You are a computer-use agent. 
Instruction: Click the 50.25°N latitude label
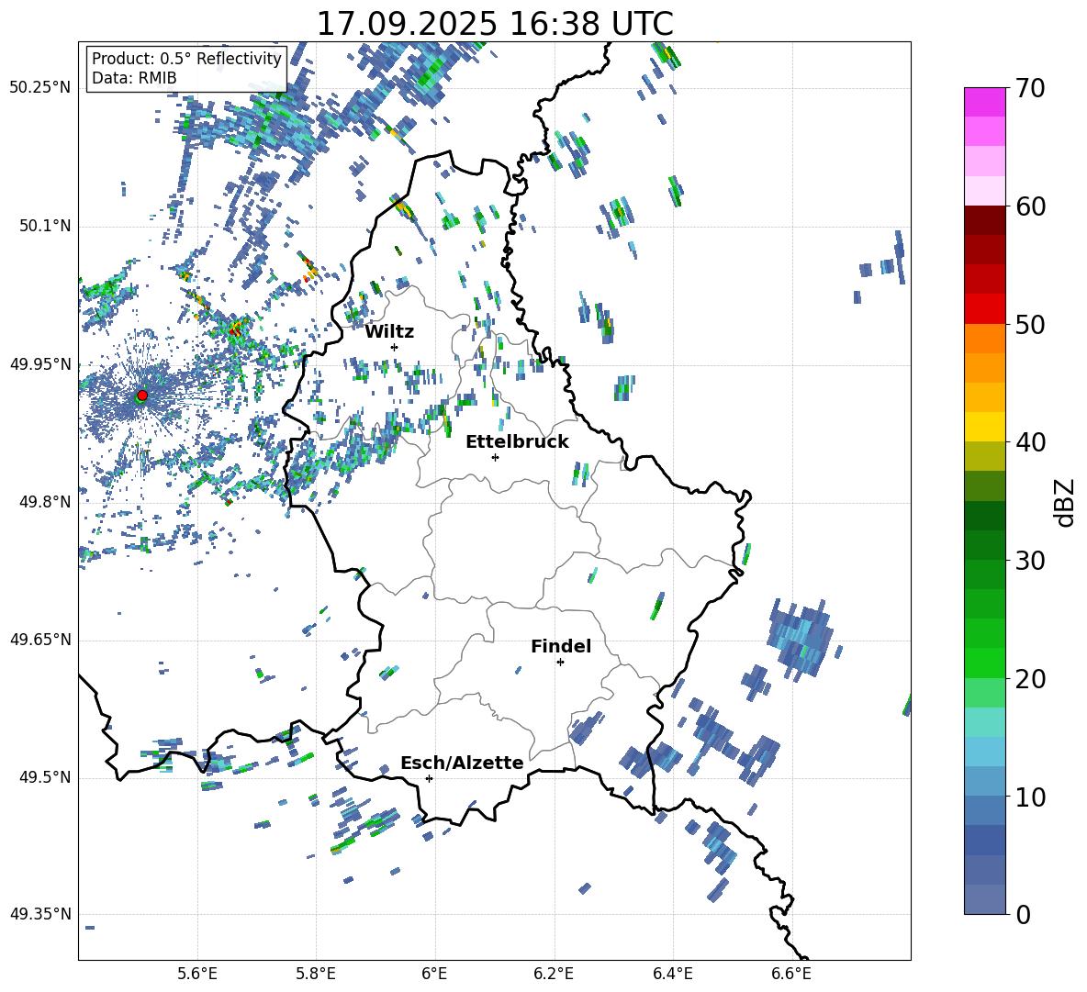pyautogui.click(x=40, y=88)
